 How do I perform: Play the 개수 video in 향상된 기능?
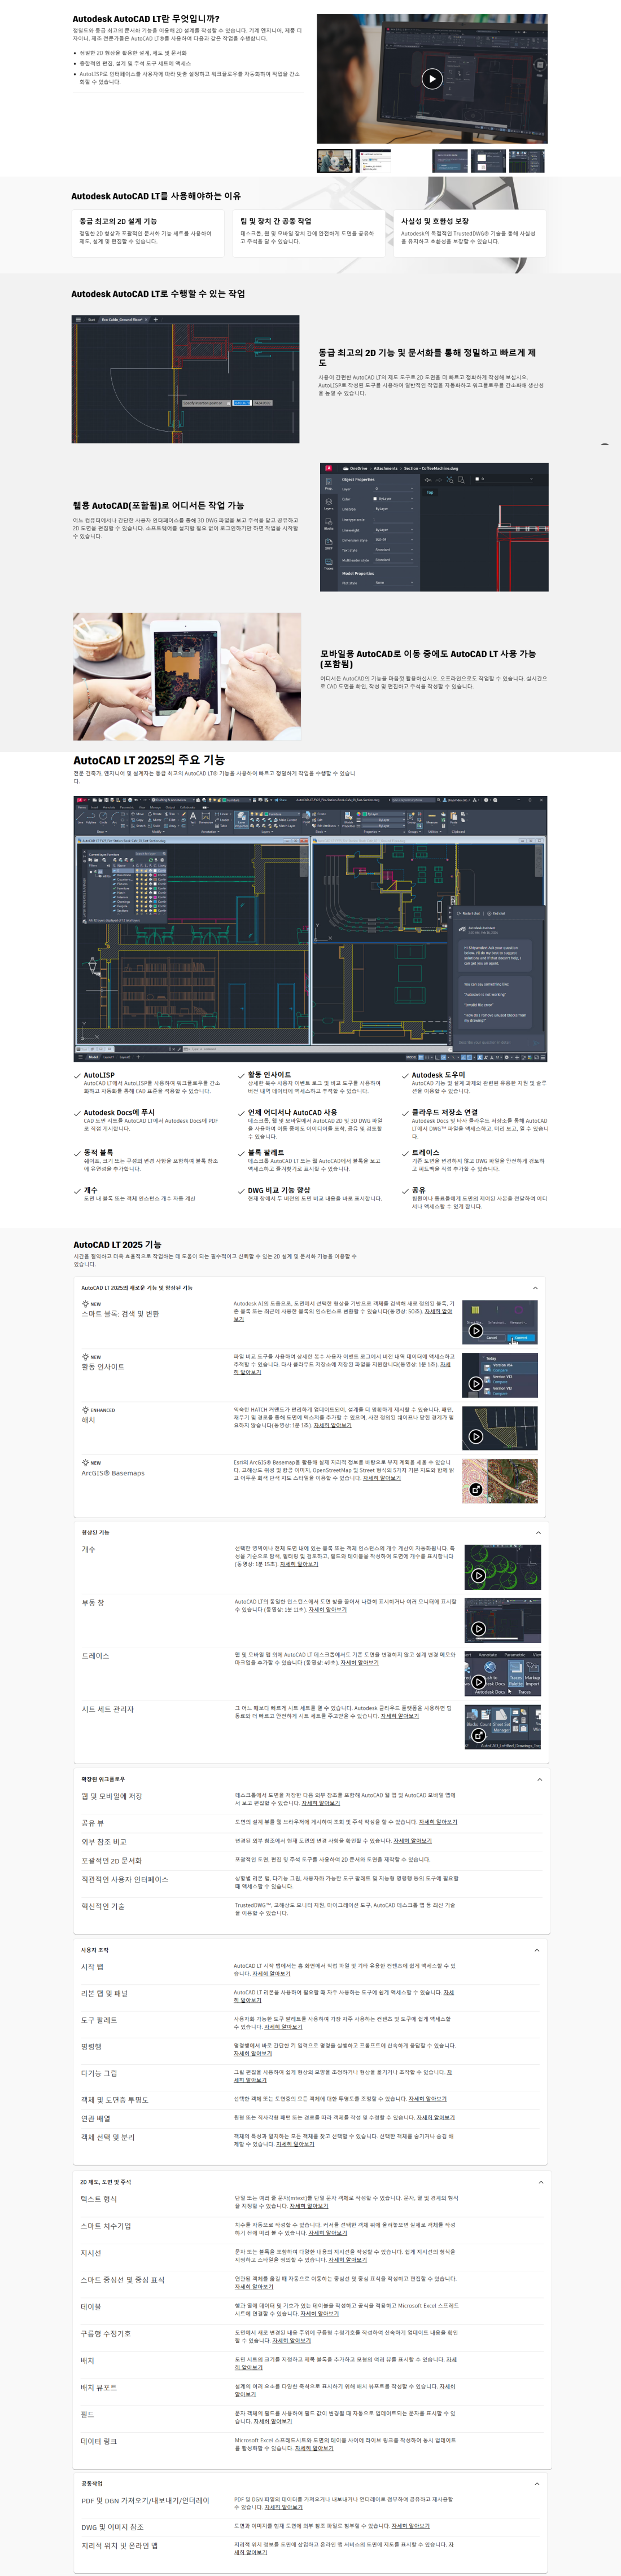click(x=478, y=1576)
